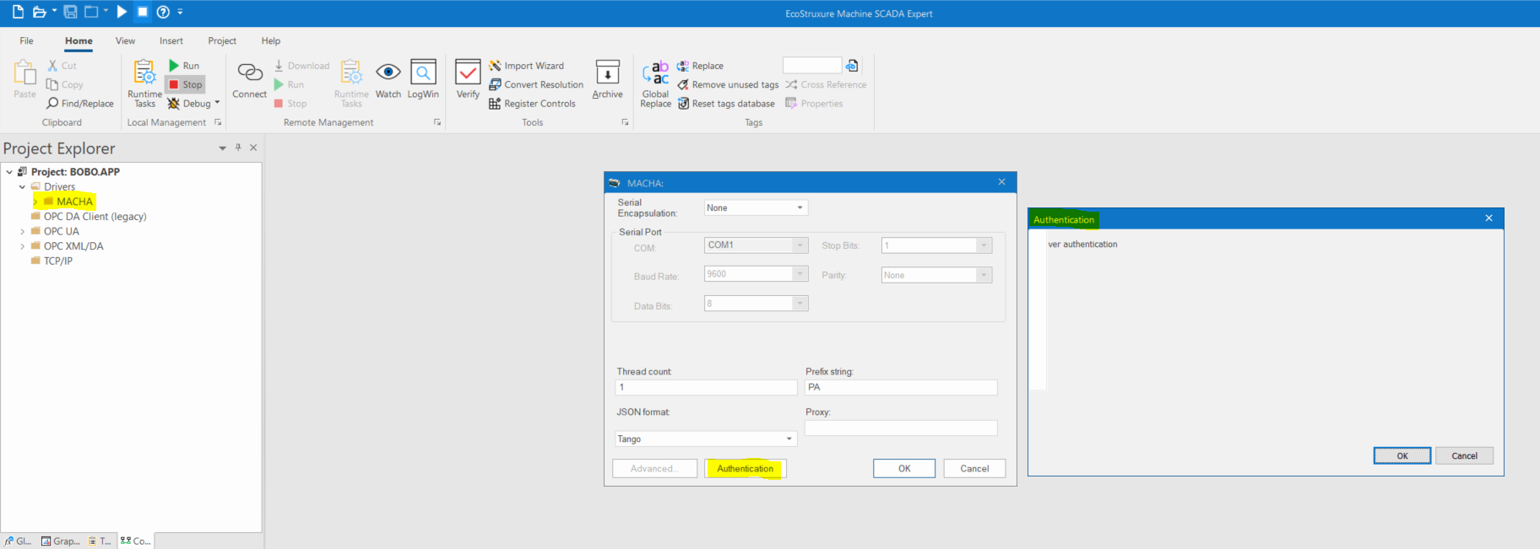Click the Prefix string input field
Viewport: 1540px width, 549px height.
coord(901,387)
